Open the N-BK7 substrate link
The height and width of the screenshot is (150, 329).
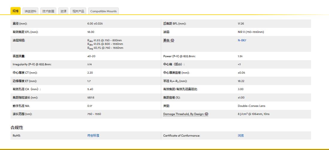pos(242,40)
